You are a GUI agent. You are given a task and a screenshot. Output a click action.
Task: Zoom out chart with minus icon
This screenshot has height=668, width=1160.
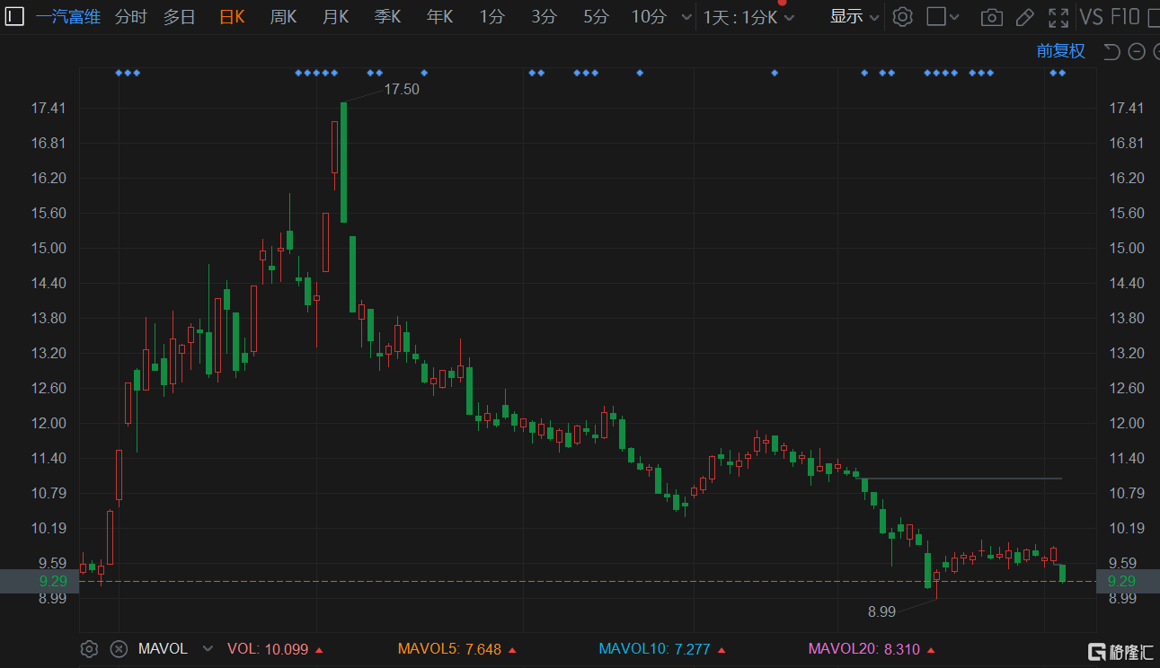pyautogui.click(x=1136, y=51)
